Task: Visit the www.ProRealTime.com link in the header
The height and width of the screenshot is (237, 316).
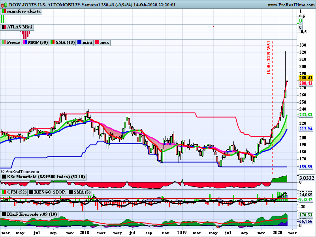Action: pos(291,5)
